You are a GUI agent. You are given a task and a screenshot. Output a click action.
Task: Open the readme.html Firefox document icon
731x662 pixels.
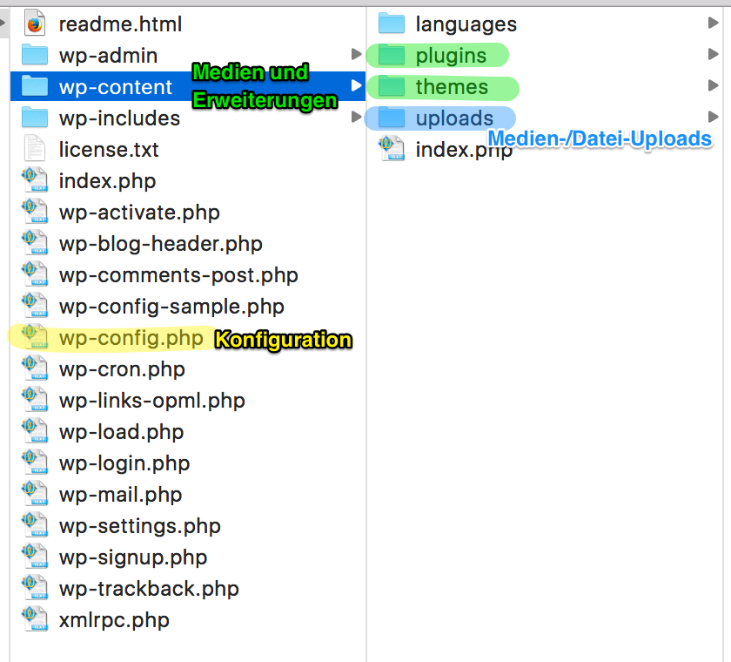(33, 24)
